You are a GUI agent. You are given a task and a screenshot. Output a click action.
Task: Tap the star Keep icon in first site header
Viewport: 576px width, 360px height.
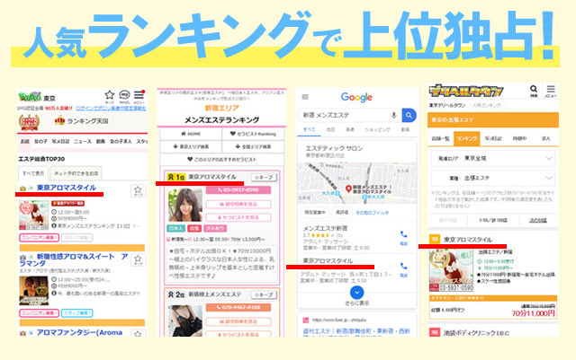[110, 95]
